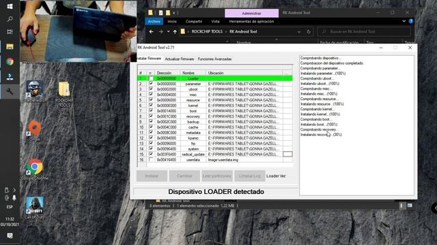
Task: Toggle checkbox for the Loader row
Action: click(x=151, y=79)
